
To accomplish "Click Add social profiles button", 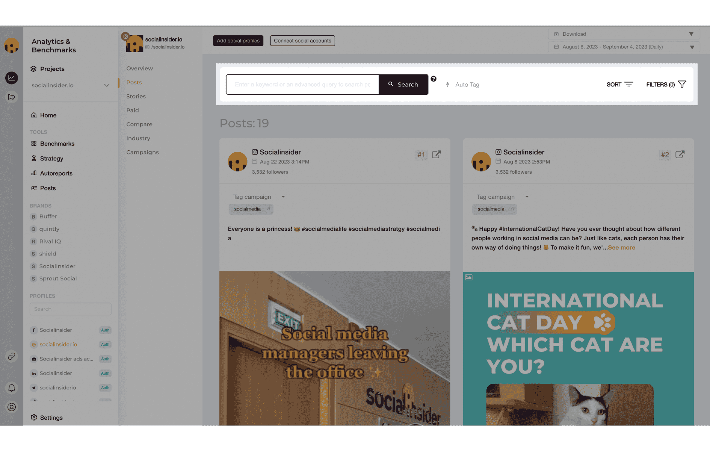I will point(238,41).
